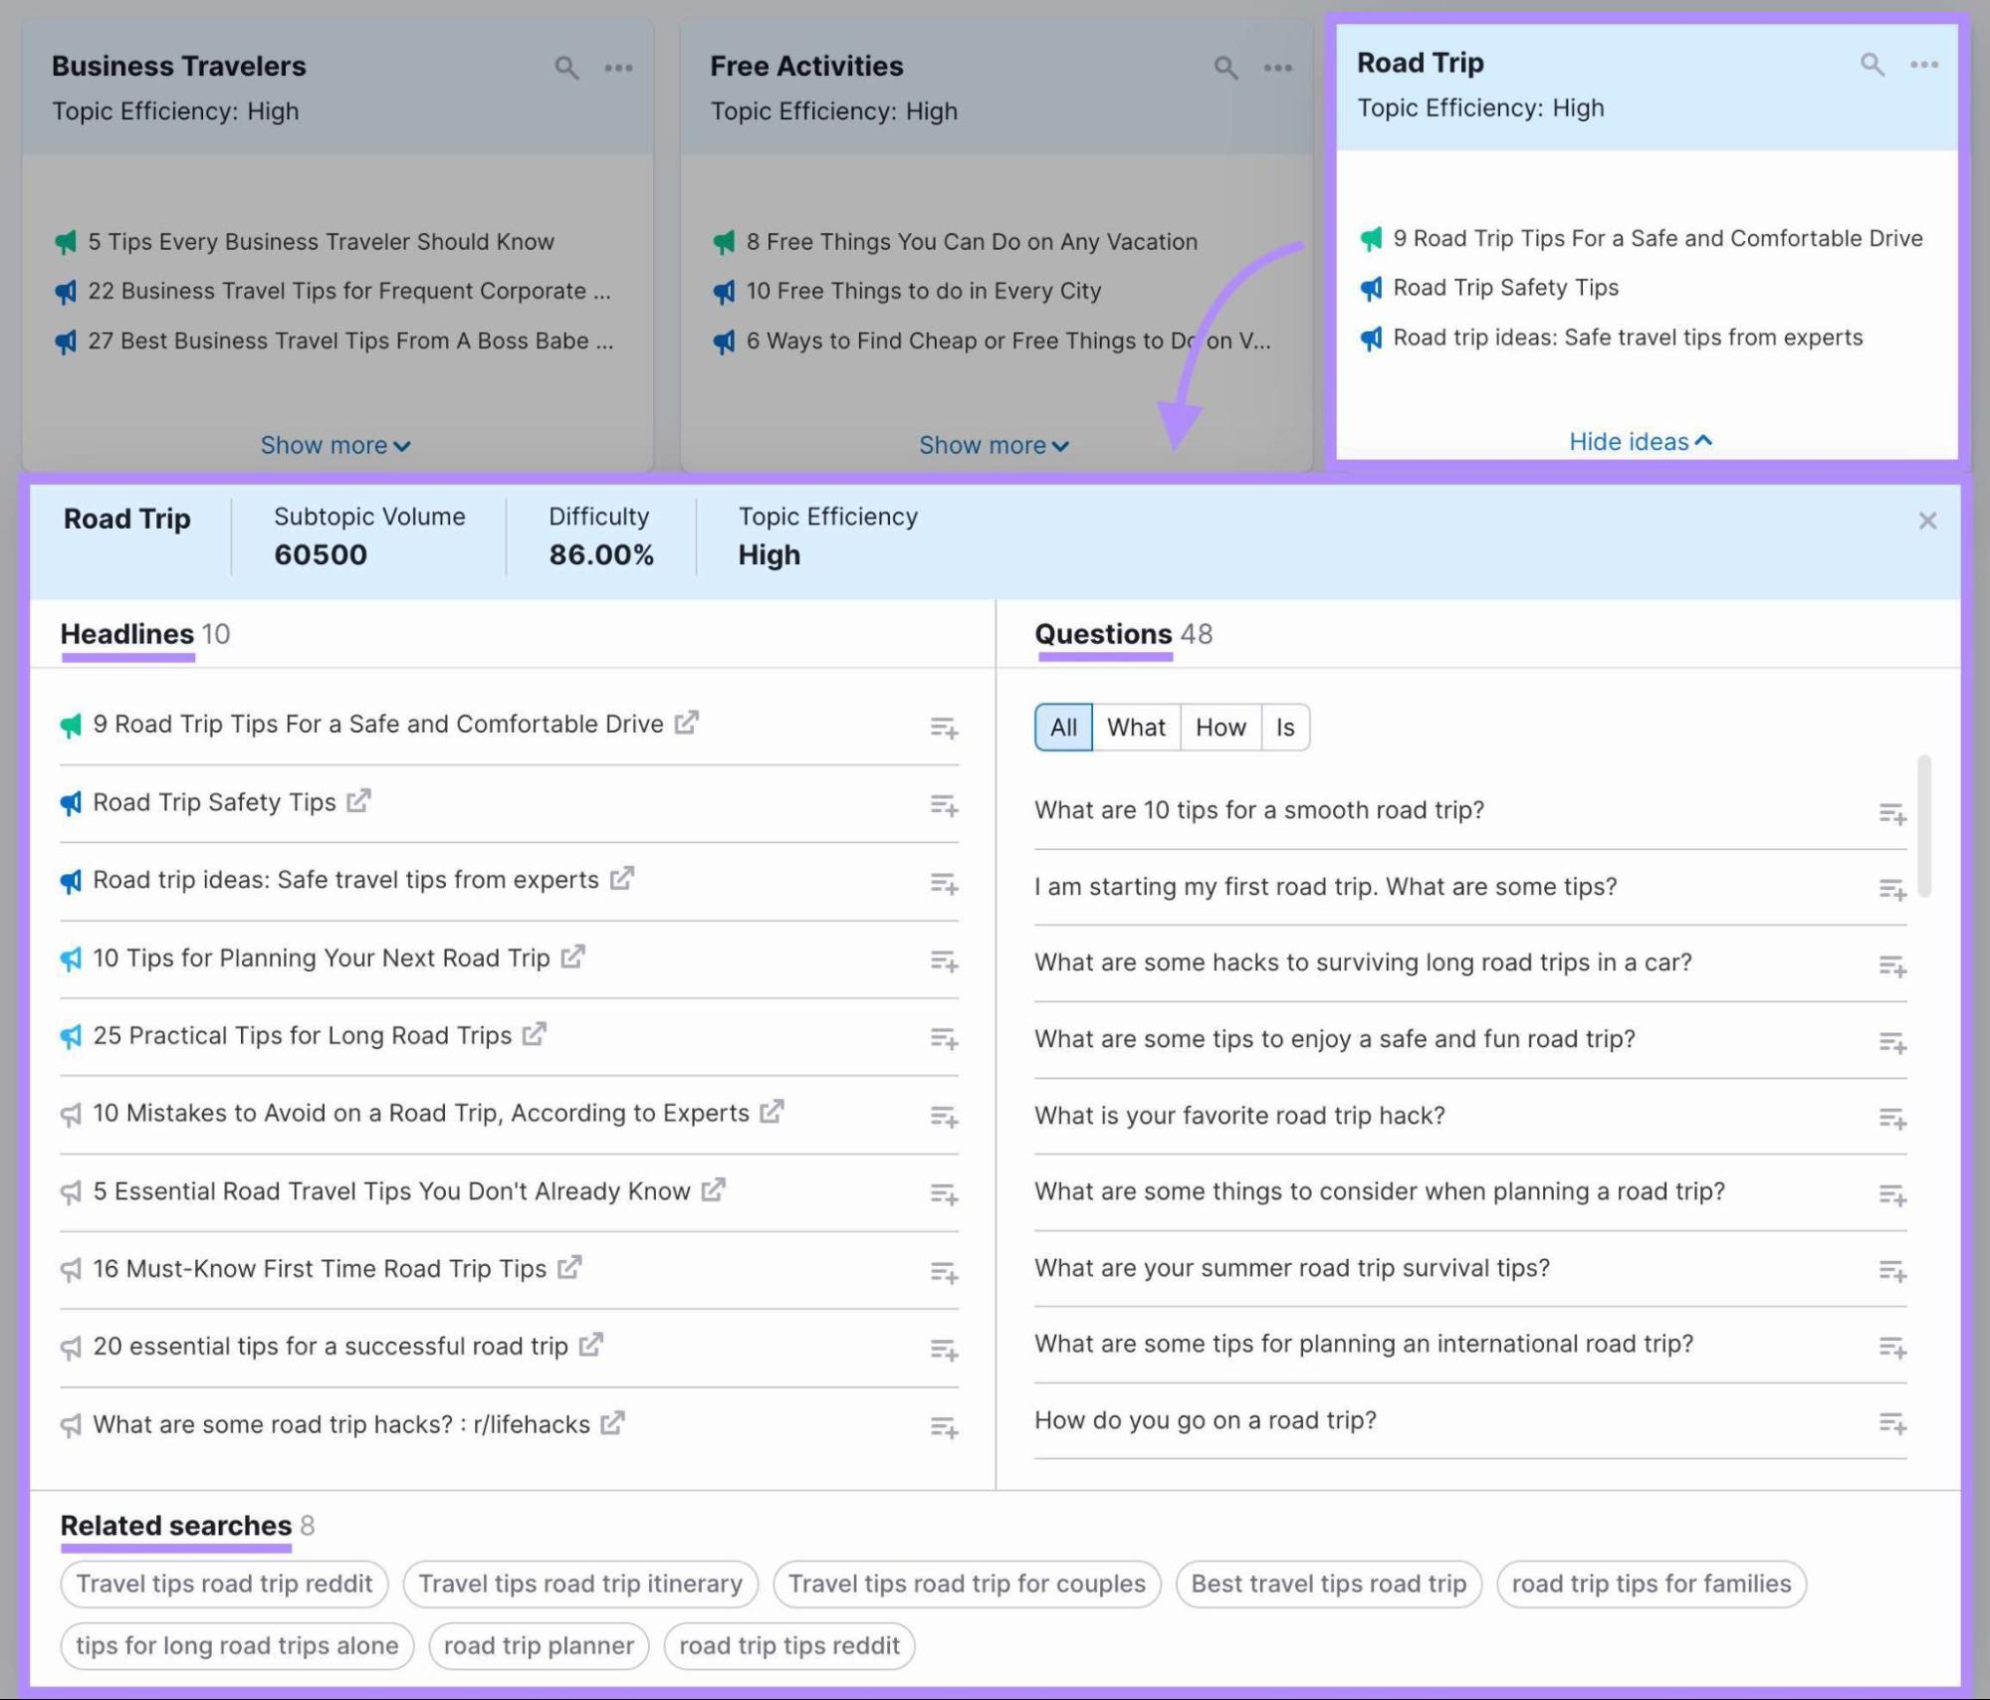Open search on the Free Activities card
Image resolution: width=1990 pixels, height=1700 pixels.
[1223, 68]
